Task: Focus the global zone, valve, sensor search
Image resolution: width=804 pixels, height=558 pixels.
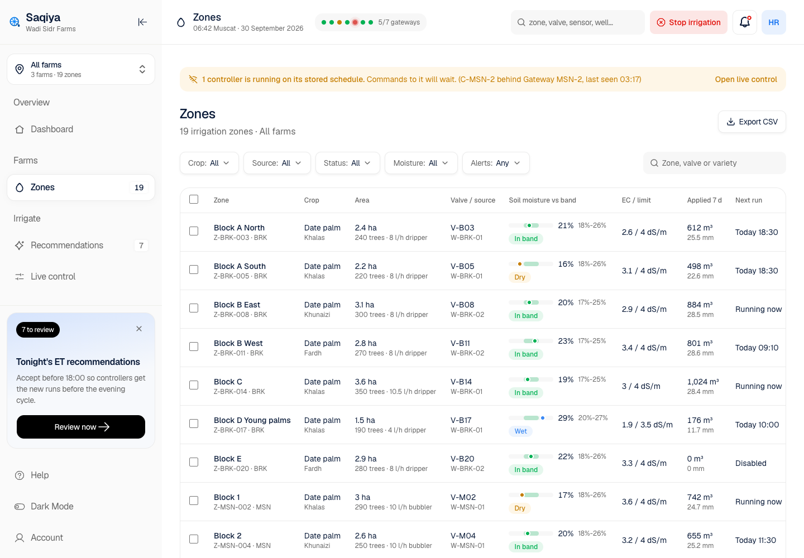Action: (x=578, y=22)
